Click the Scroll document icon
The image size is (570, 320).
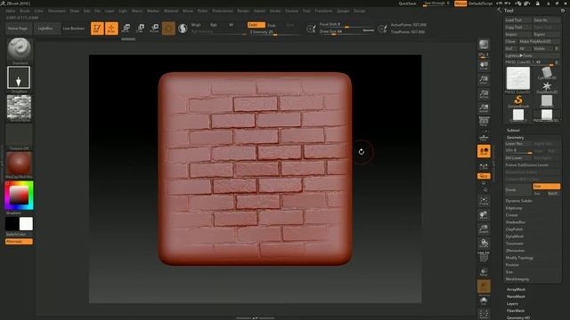484,66
